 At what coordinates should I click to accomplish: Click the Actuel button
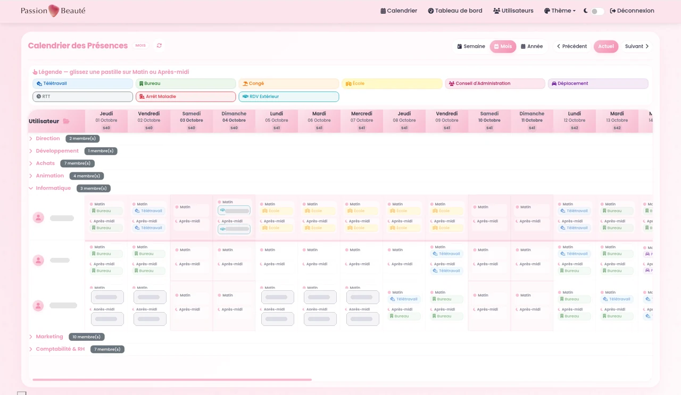click(x=606, y=46)
